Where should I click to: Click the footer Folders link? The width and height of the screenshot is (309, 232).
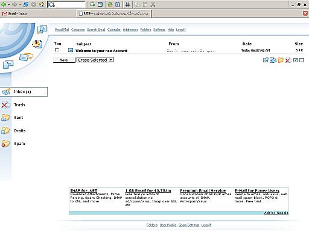[x=152, y=225]
